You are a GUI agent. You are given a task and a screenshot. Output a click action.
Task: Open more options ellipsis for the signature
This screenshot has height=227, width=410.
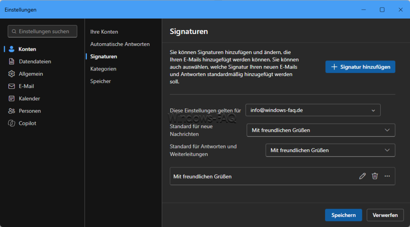pos(387,176)
